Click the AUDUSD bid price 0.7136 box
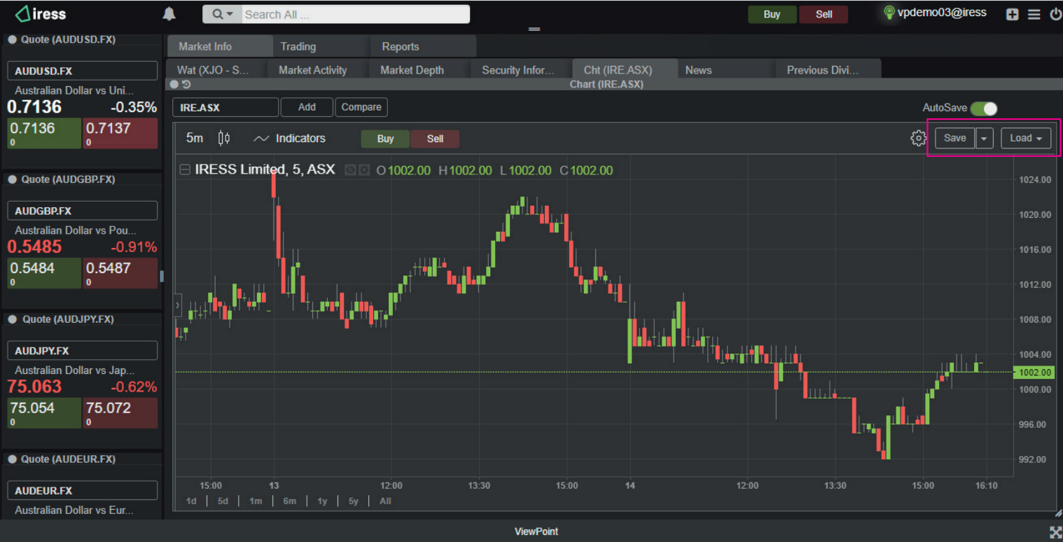This screenshot has height=542, width=1063. click(x=44, y=133)
